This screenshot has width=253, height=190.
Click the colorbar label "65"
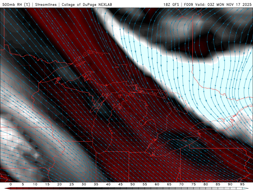(169, 184)
